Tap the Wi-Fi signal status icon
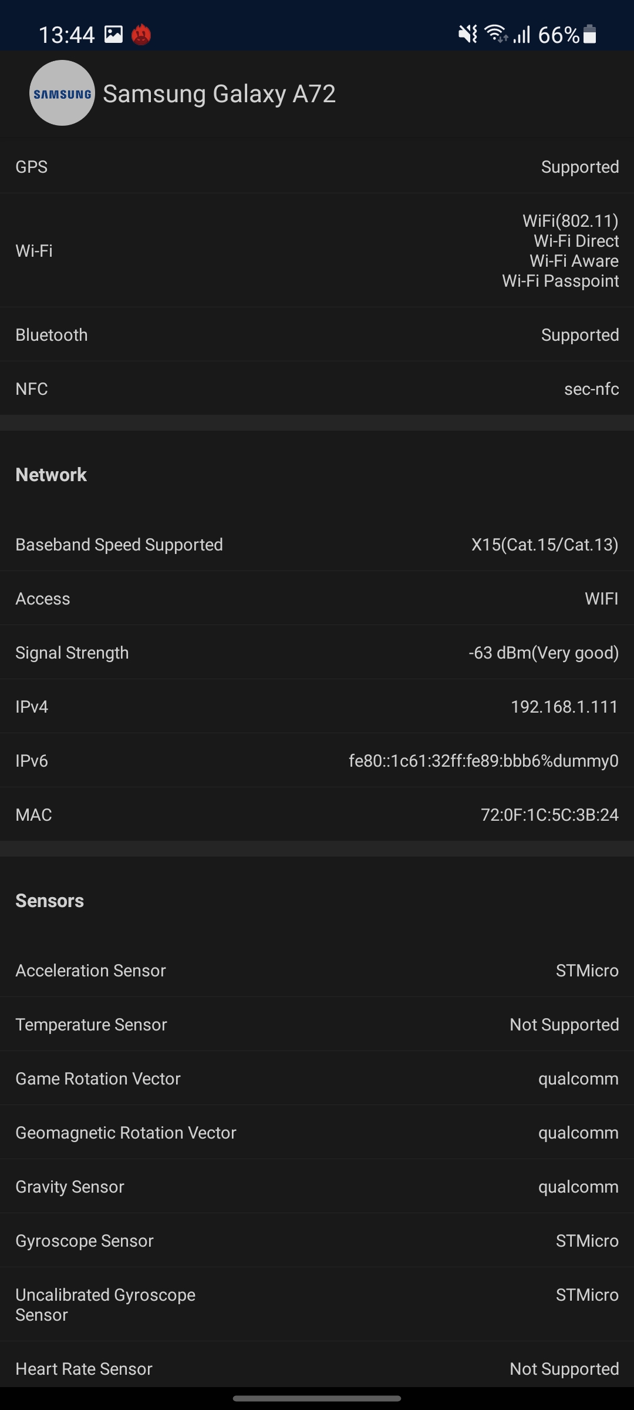Image resolution: width=634 pixels, height=1410 pixels. point(496,35)
